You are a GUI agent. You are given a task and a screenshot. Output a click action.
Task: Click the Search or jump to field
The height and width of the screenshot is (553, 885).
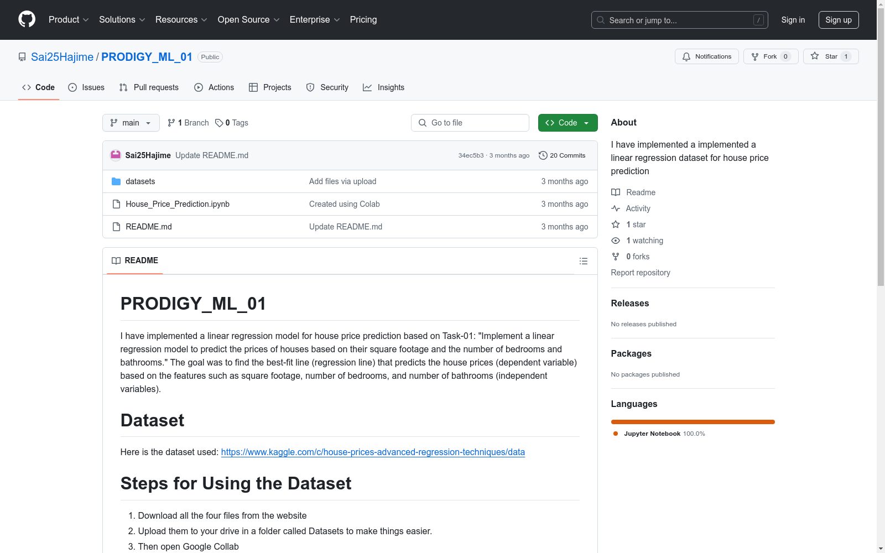(x=680, y=20)
